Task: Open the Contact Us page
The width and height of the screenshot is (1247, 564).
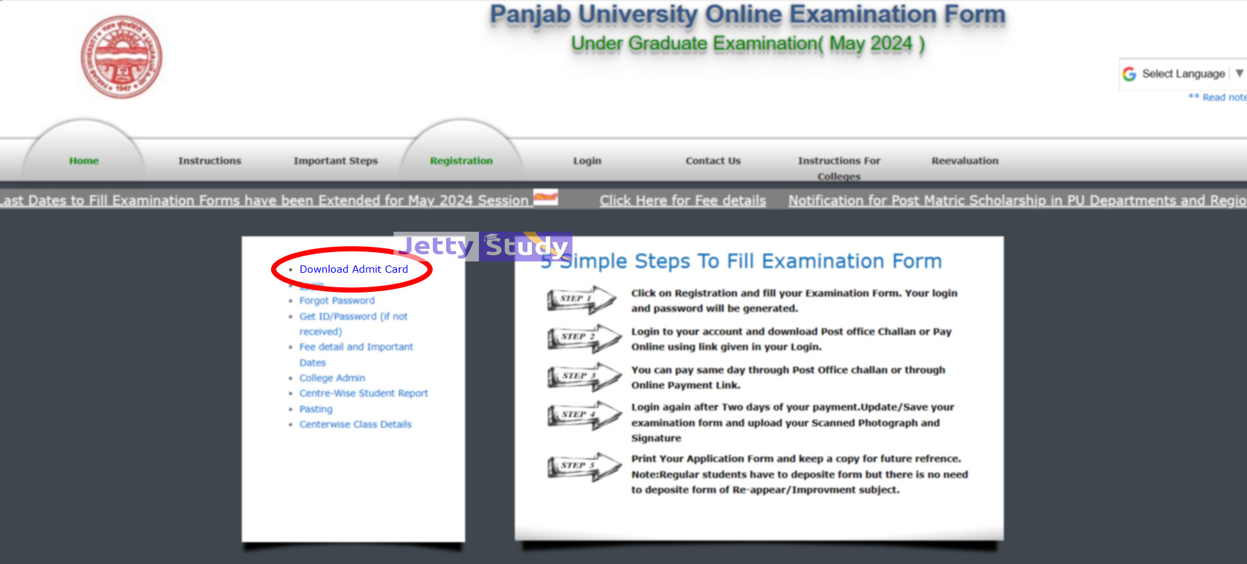Action: 713,161
